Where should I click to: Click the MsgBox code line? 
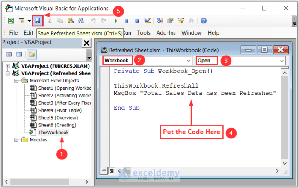(x=195, y=93)
